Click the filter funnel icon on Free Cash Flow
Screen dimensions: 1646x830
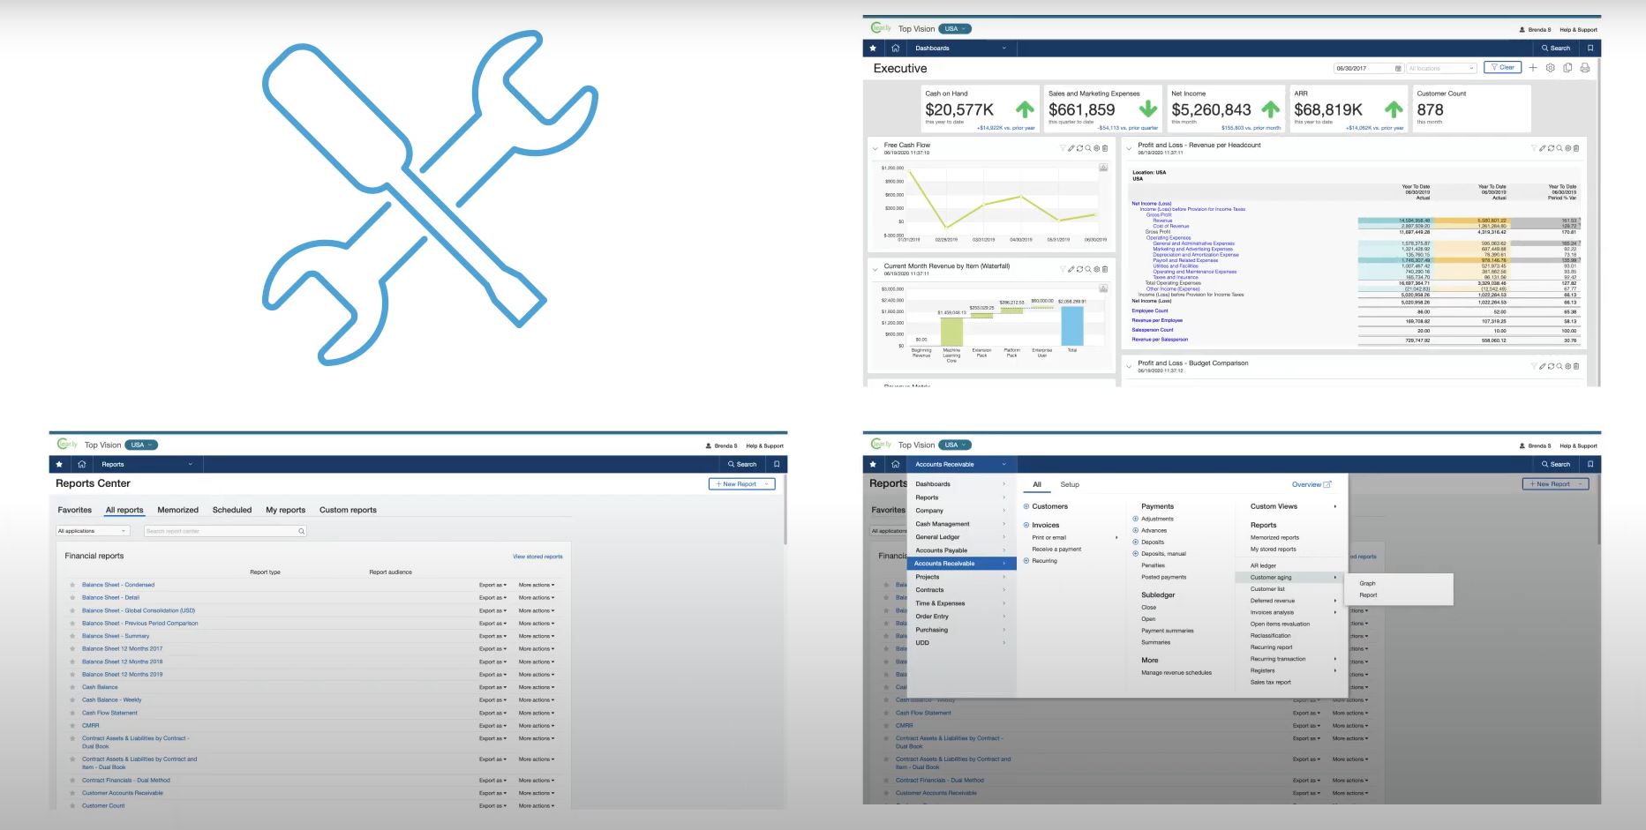[1063, 148]
